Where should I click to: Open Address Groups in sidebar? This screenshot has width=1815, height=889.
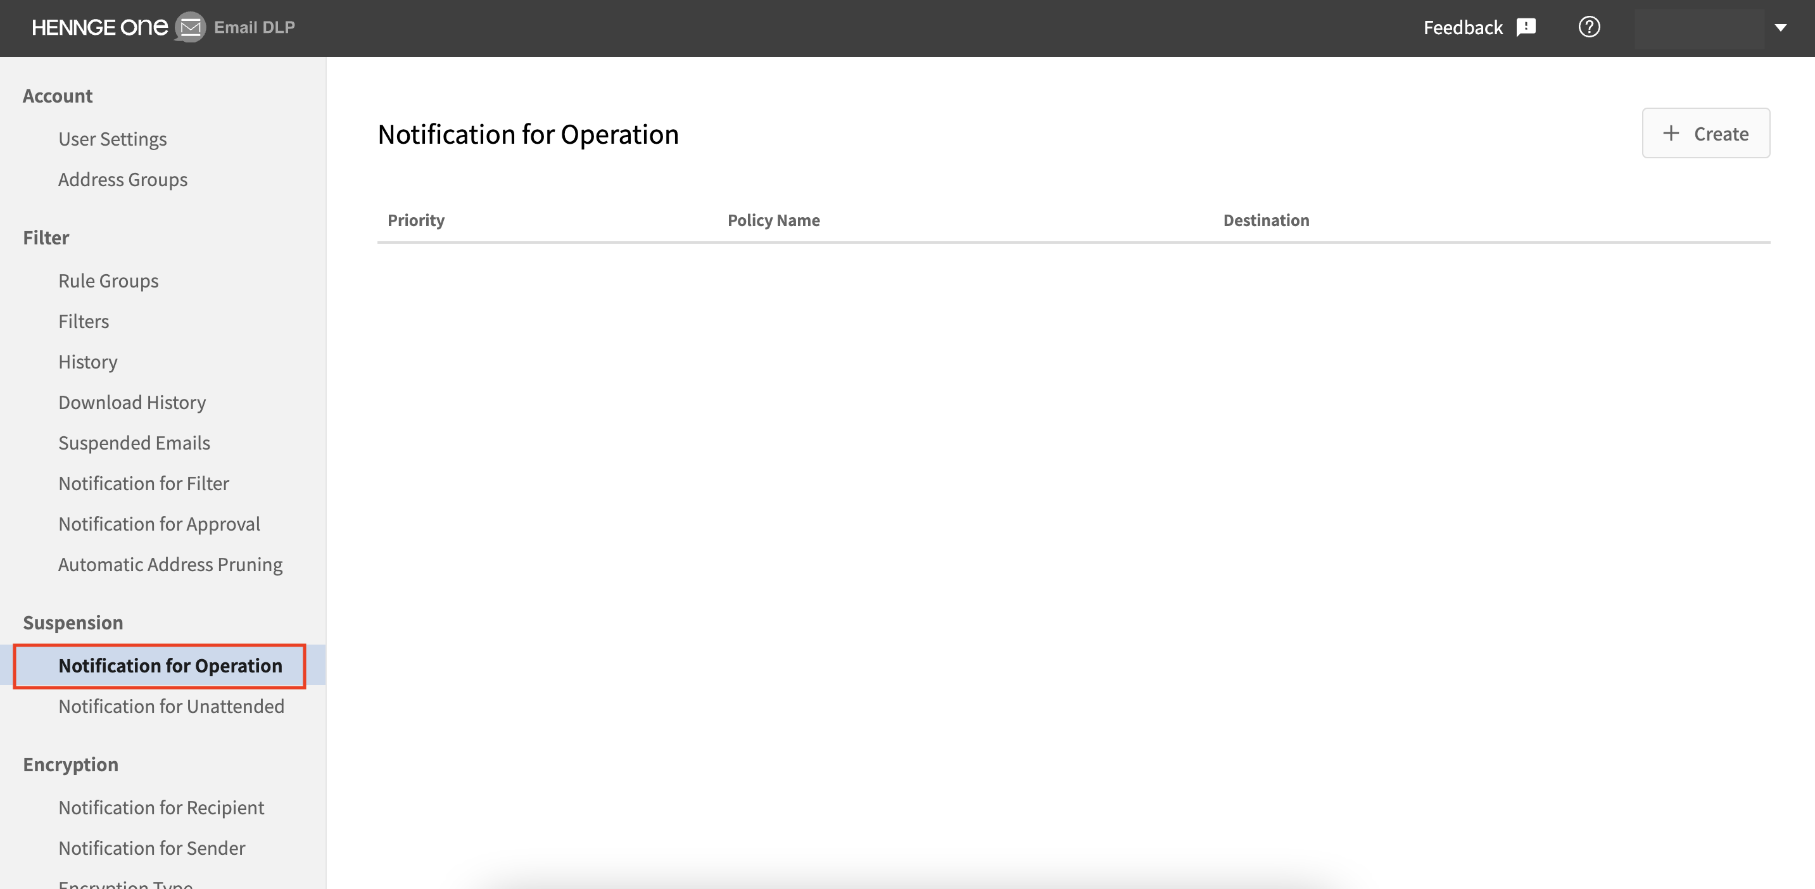click(123, 180)
